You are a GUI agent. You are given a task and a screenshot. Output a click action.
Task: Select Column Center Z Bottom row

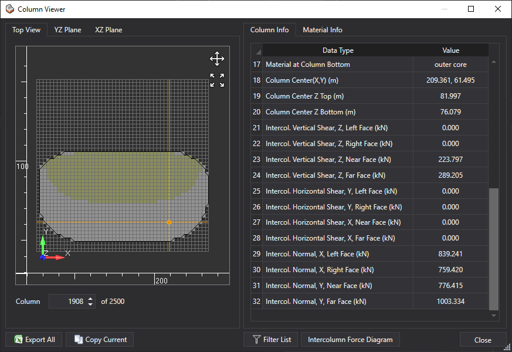point(369,111)
